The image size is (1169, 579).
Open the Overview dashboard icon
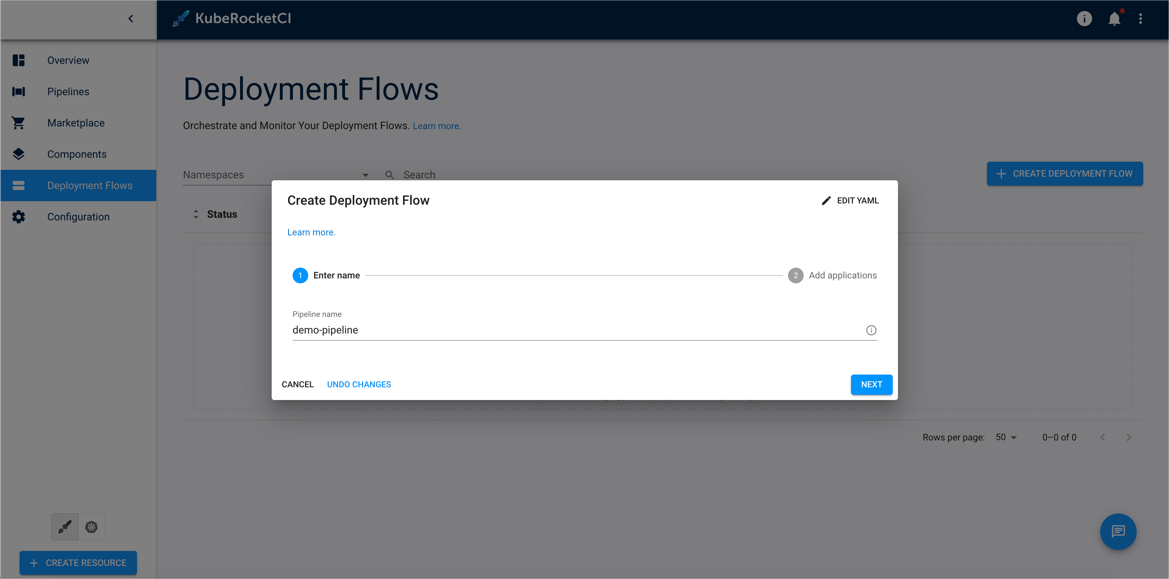pos(18,60)
